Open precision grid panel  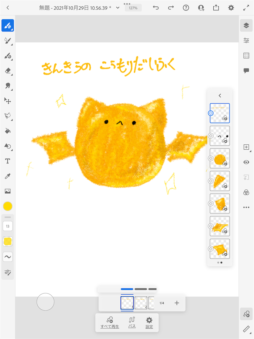(246, 56)
